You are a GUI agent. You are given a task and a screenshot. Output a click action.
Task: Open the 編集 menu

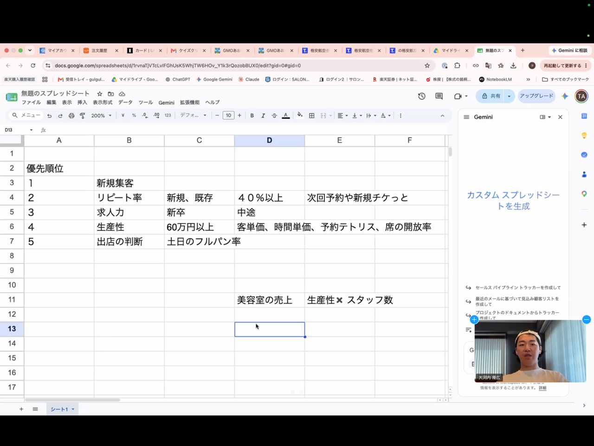pyautogui.click(x=52, y=103)
